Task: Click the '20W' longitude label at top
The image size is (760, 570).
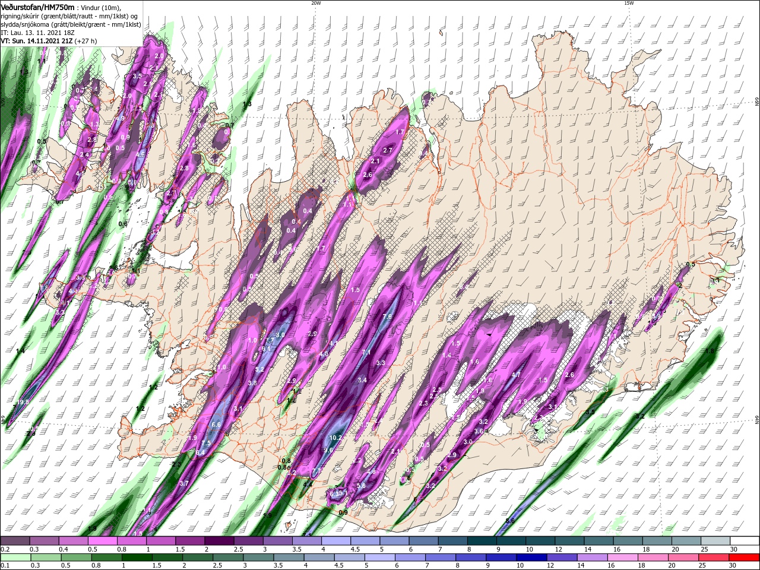Action: [x=316, y=2]
